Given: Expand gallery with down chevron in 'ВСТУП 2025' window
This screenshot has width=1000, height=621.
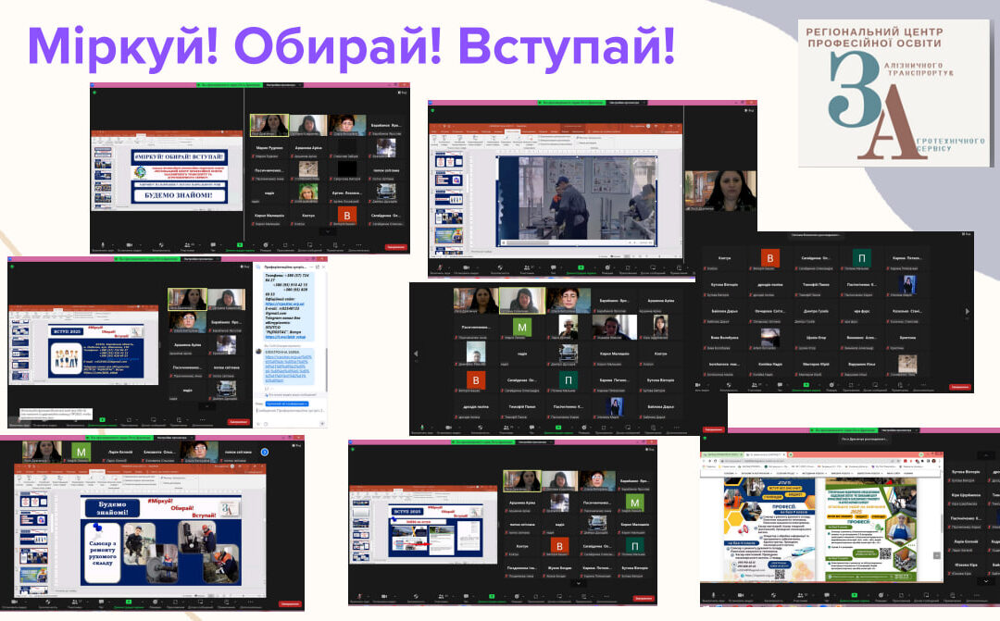Looking at the screenshot, I should [x=579, y=582].
